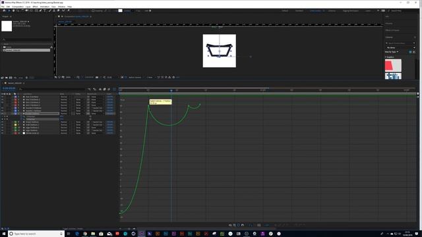The width and height of the screenshot is (422, 237).
Task: Hide layer 1 with its eye toggle
Action: [3, 97]
